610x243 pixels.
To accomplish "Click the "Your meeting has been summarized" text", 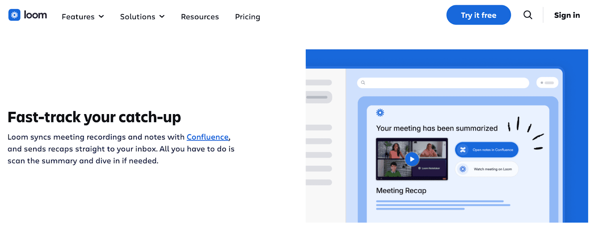I will 437,128.
